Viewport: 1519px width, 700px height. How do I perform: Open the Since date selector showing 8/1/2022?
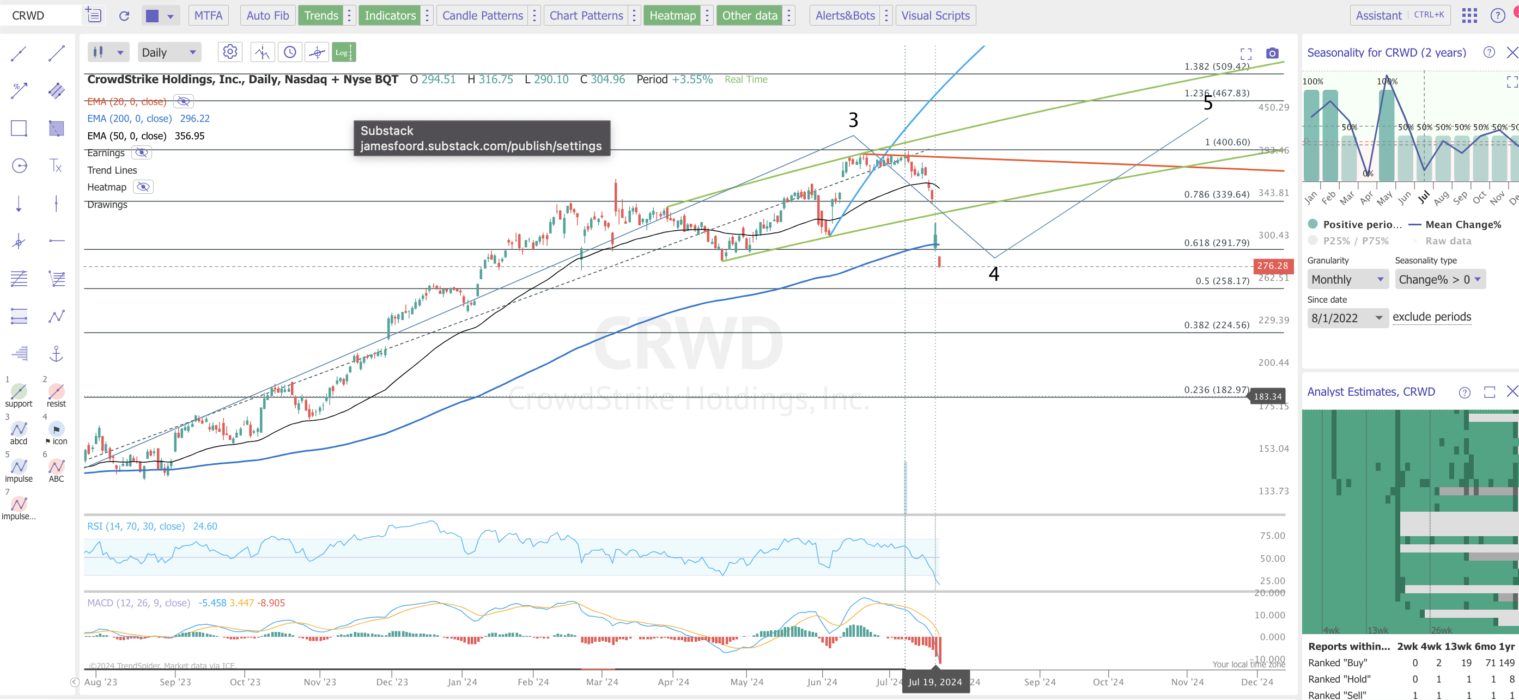(1347, 317)
